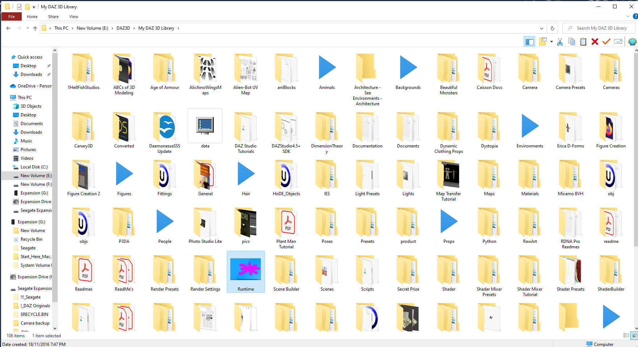Open the Map Transfer Tutorial folder

449,181
